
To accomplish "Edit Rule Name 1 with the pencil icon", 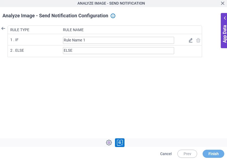I will click(190, 40).
